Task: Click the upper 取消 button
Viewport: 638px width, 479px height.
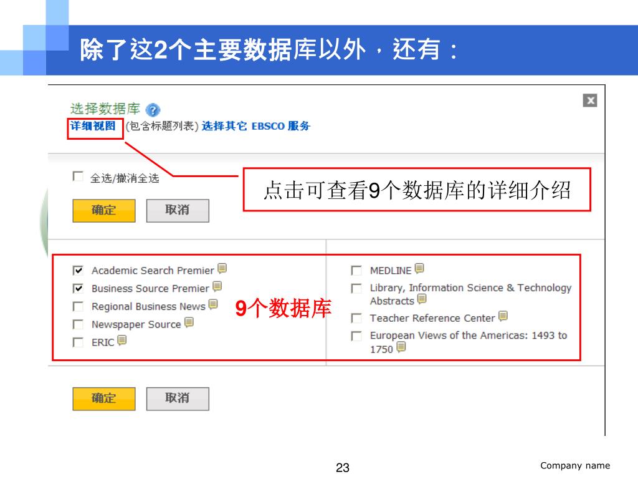Action: [178, 211]
